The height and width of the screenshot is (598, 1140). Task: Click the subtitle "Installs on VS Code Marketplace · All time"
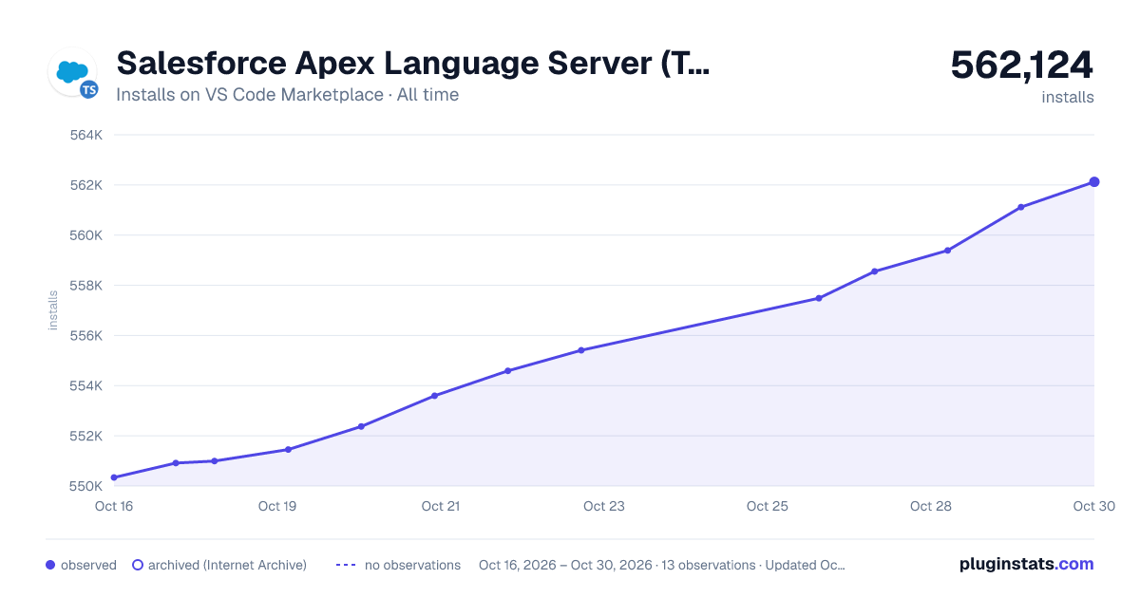point(287,95)
